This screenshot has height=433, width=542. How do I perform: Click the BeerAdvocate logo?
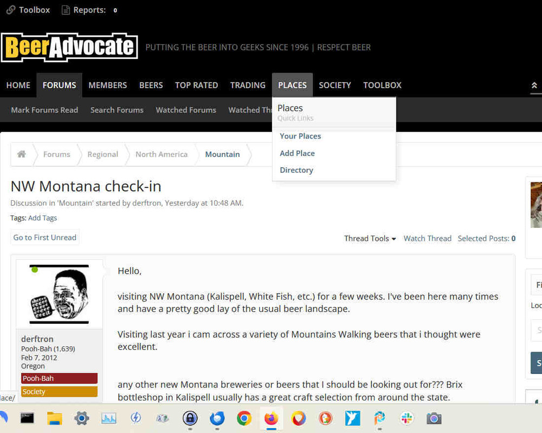69,47
